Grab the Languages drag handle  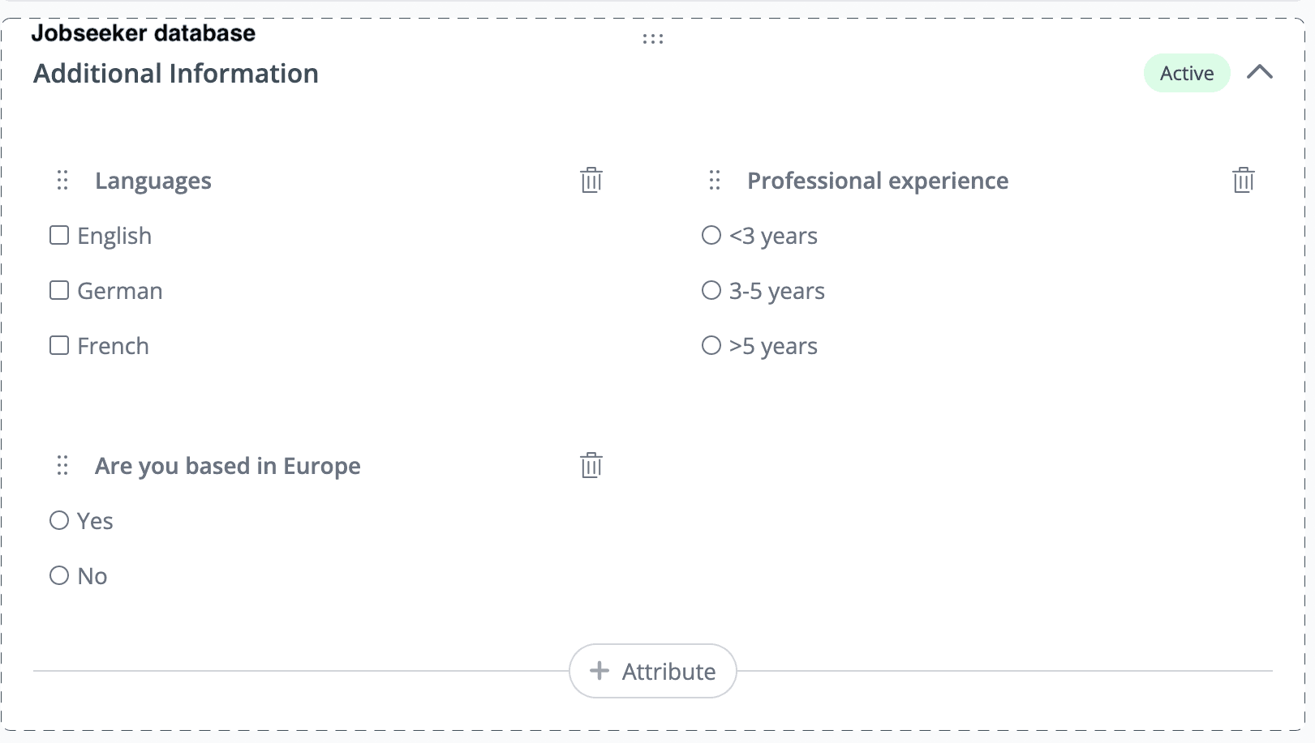(62, 180)
